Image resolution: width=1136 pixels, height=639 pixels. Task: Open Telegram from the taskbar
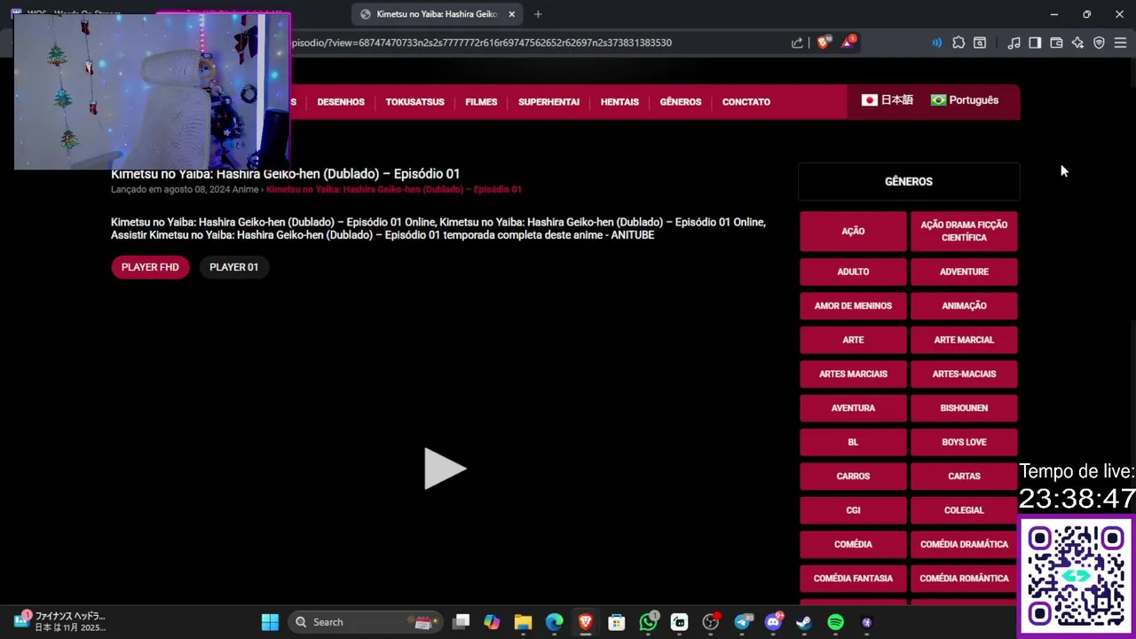pyautogui.click(x=743, y=622)
